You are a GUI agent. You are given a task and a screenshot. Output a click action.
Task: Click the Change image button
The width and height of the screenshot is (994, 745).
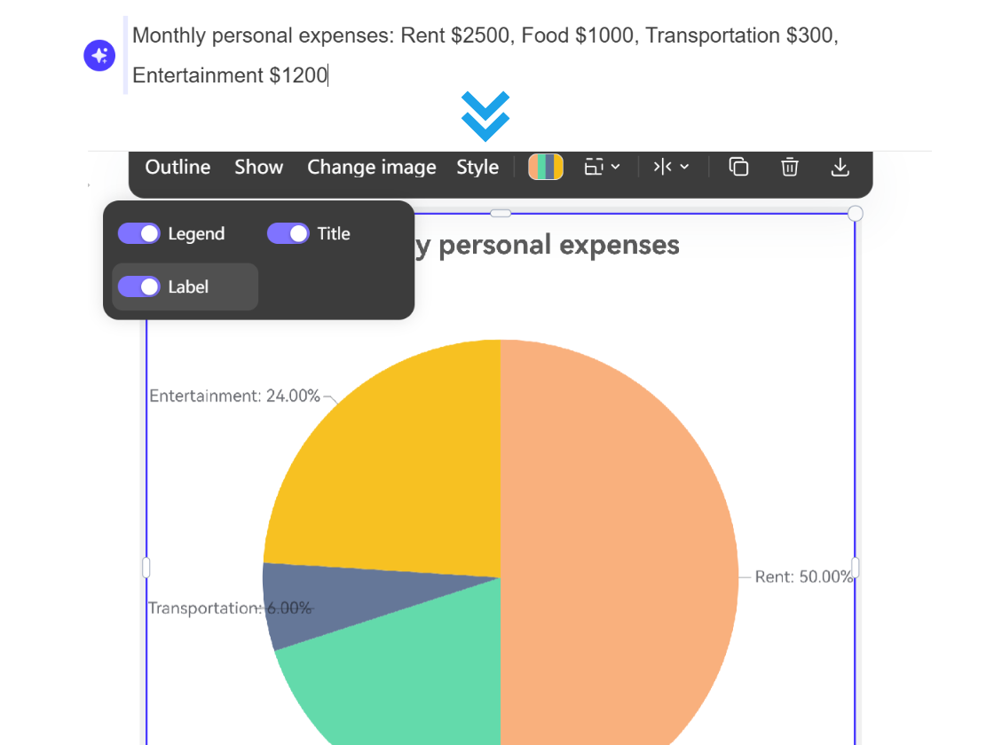click(x=371, y=167)
